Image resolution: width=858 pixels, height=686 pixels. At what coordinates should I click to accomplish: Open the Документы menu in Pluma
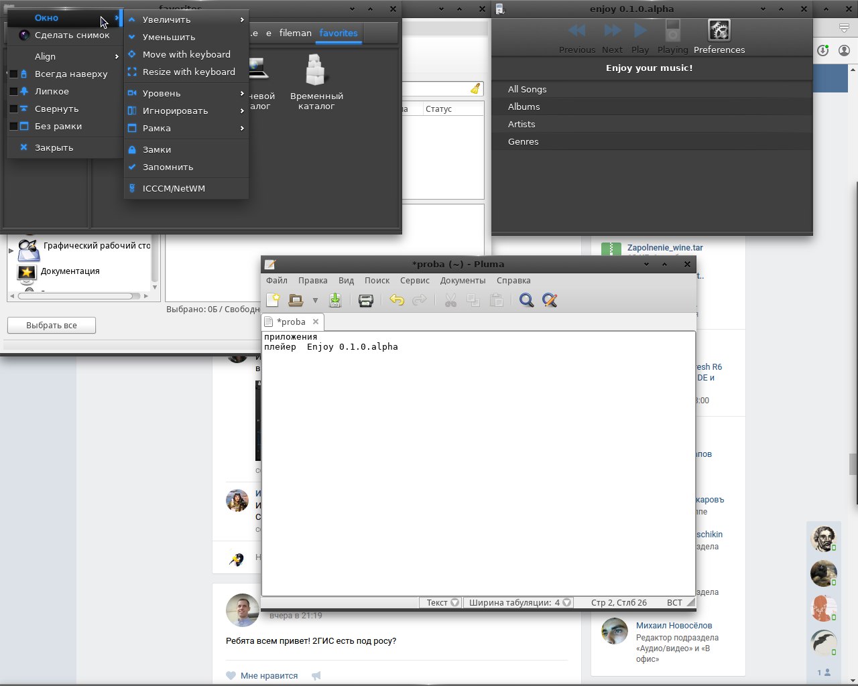[463, 281]
